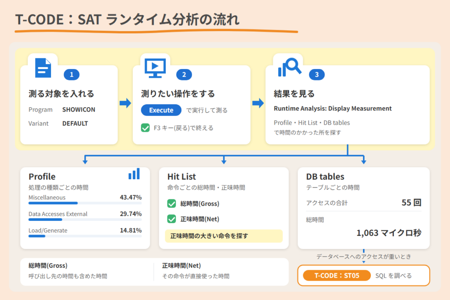
Task: Toggle the 総時間(Gross) checkbox in Hit List
Action: [x=171, y=204]
